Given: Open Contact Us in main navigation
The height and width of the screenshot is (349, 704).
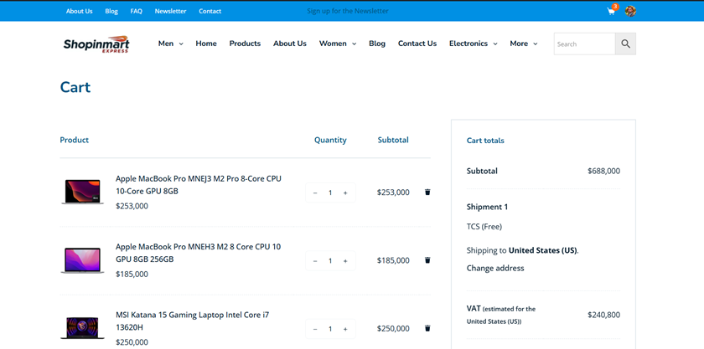Looking at the screenshot, I should [417, 44].
